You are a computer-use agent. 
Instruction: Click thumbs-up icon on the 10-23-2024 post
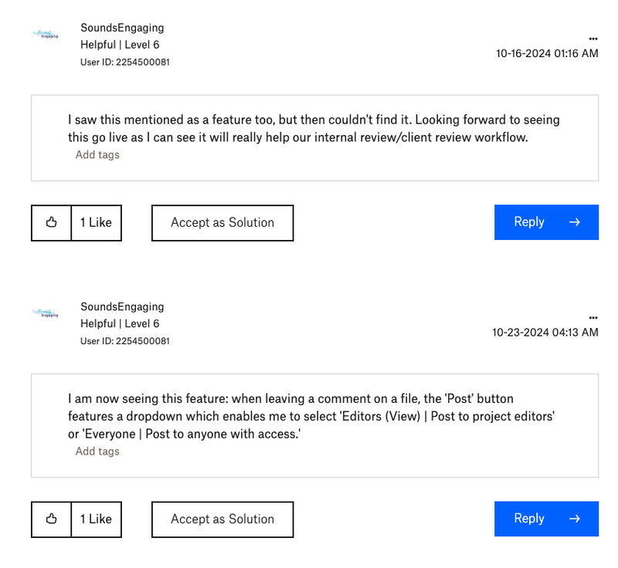click(52, 519)
